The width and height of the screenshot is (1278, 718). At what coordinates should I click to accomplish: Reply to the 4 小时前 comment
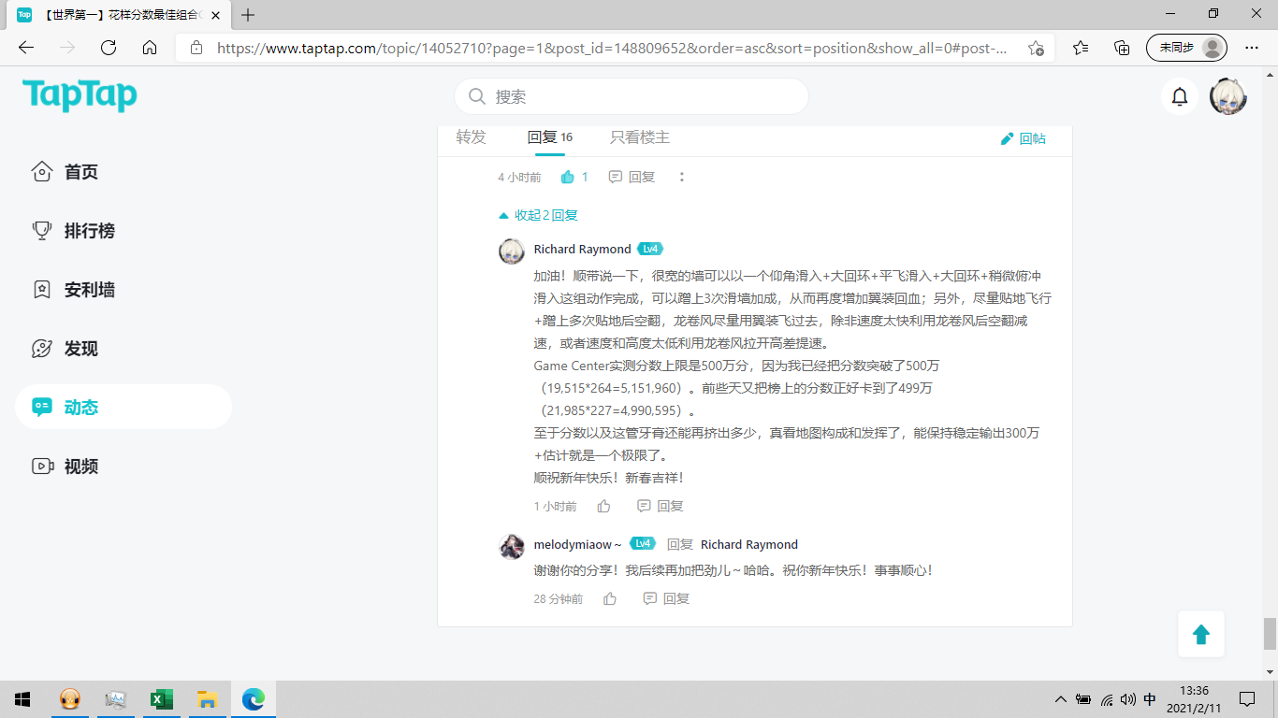tap(632, 177)
